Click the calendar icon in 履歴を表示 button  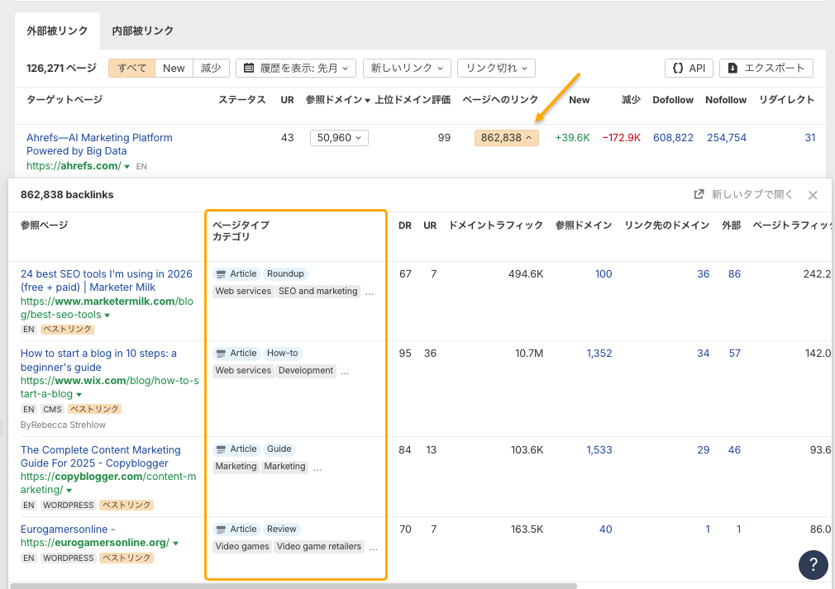click(248, 68)
